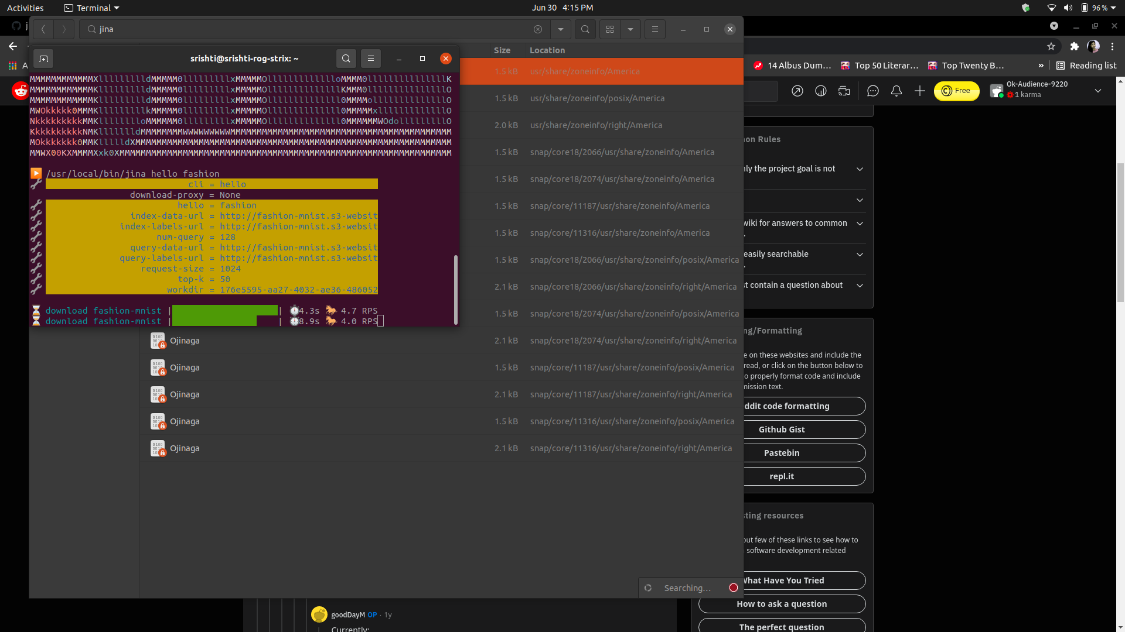Click Activities in the top bar
1125x632 pixels.
click(25, 8)
